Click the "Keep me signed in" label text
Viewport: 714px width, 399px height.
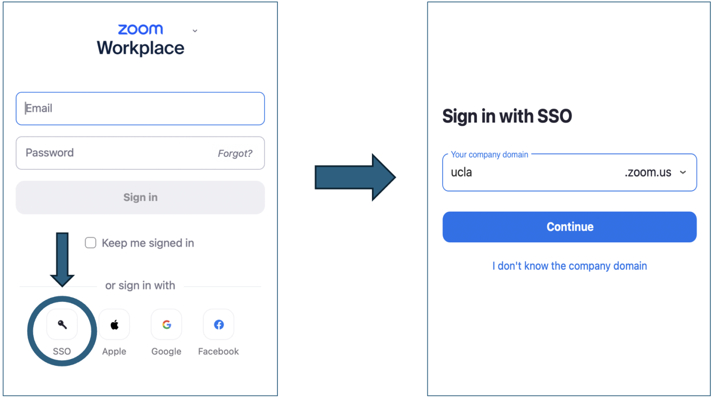click(148, 243)
